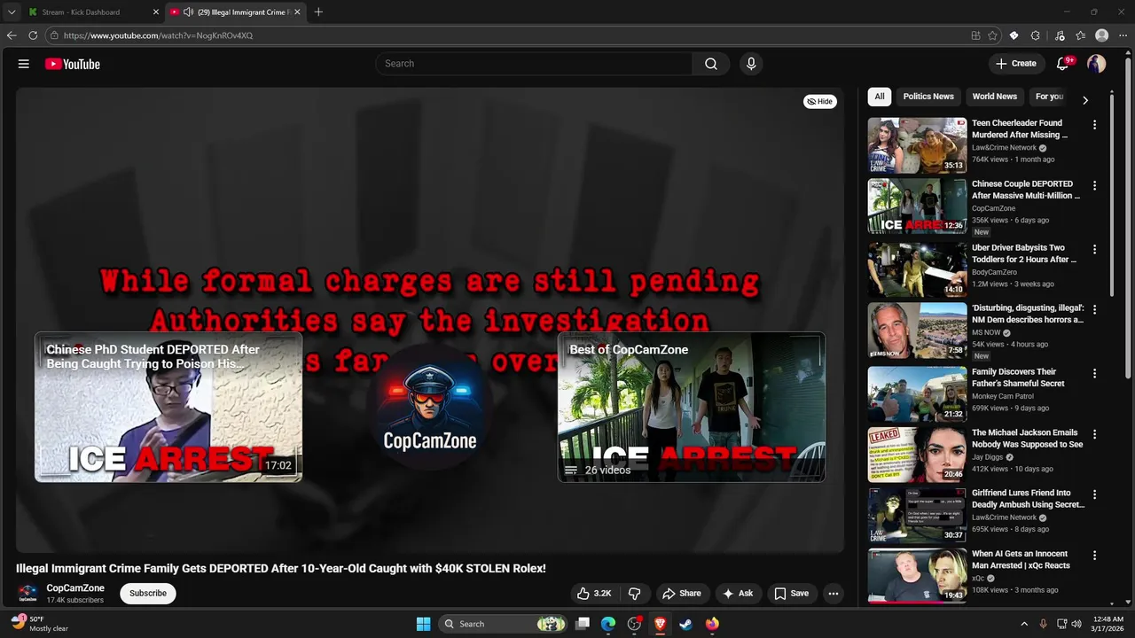Select the All filter chip

click(x=880, y=97)
